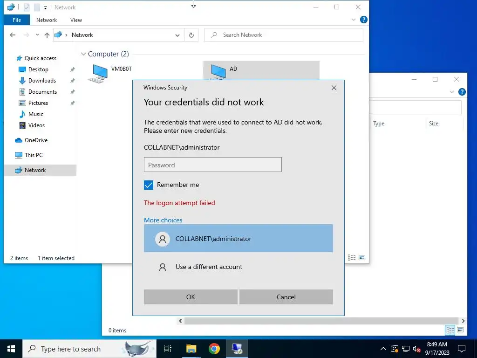Launch Google Chrome from the taskbar

(214, 349)
